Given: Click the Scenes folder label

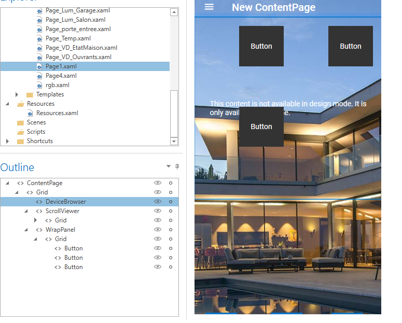Looking at the screenshot, I should (36, 122).
